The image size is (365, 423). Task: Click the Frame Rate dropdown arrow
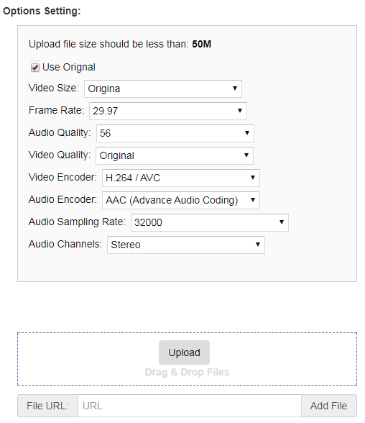pyautogui.click(x=240, y=110)
